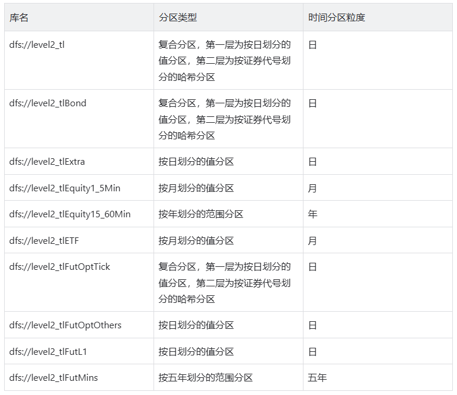Click the 库名 column header
457x395 pixels.
(19, 18)
